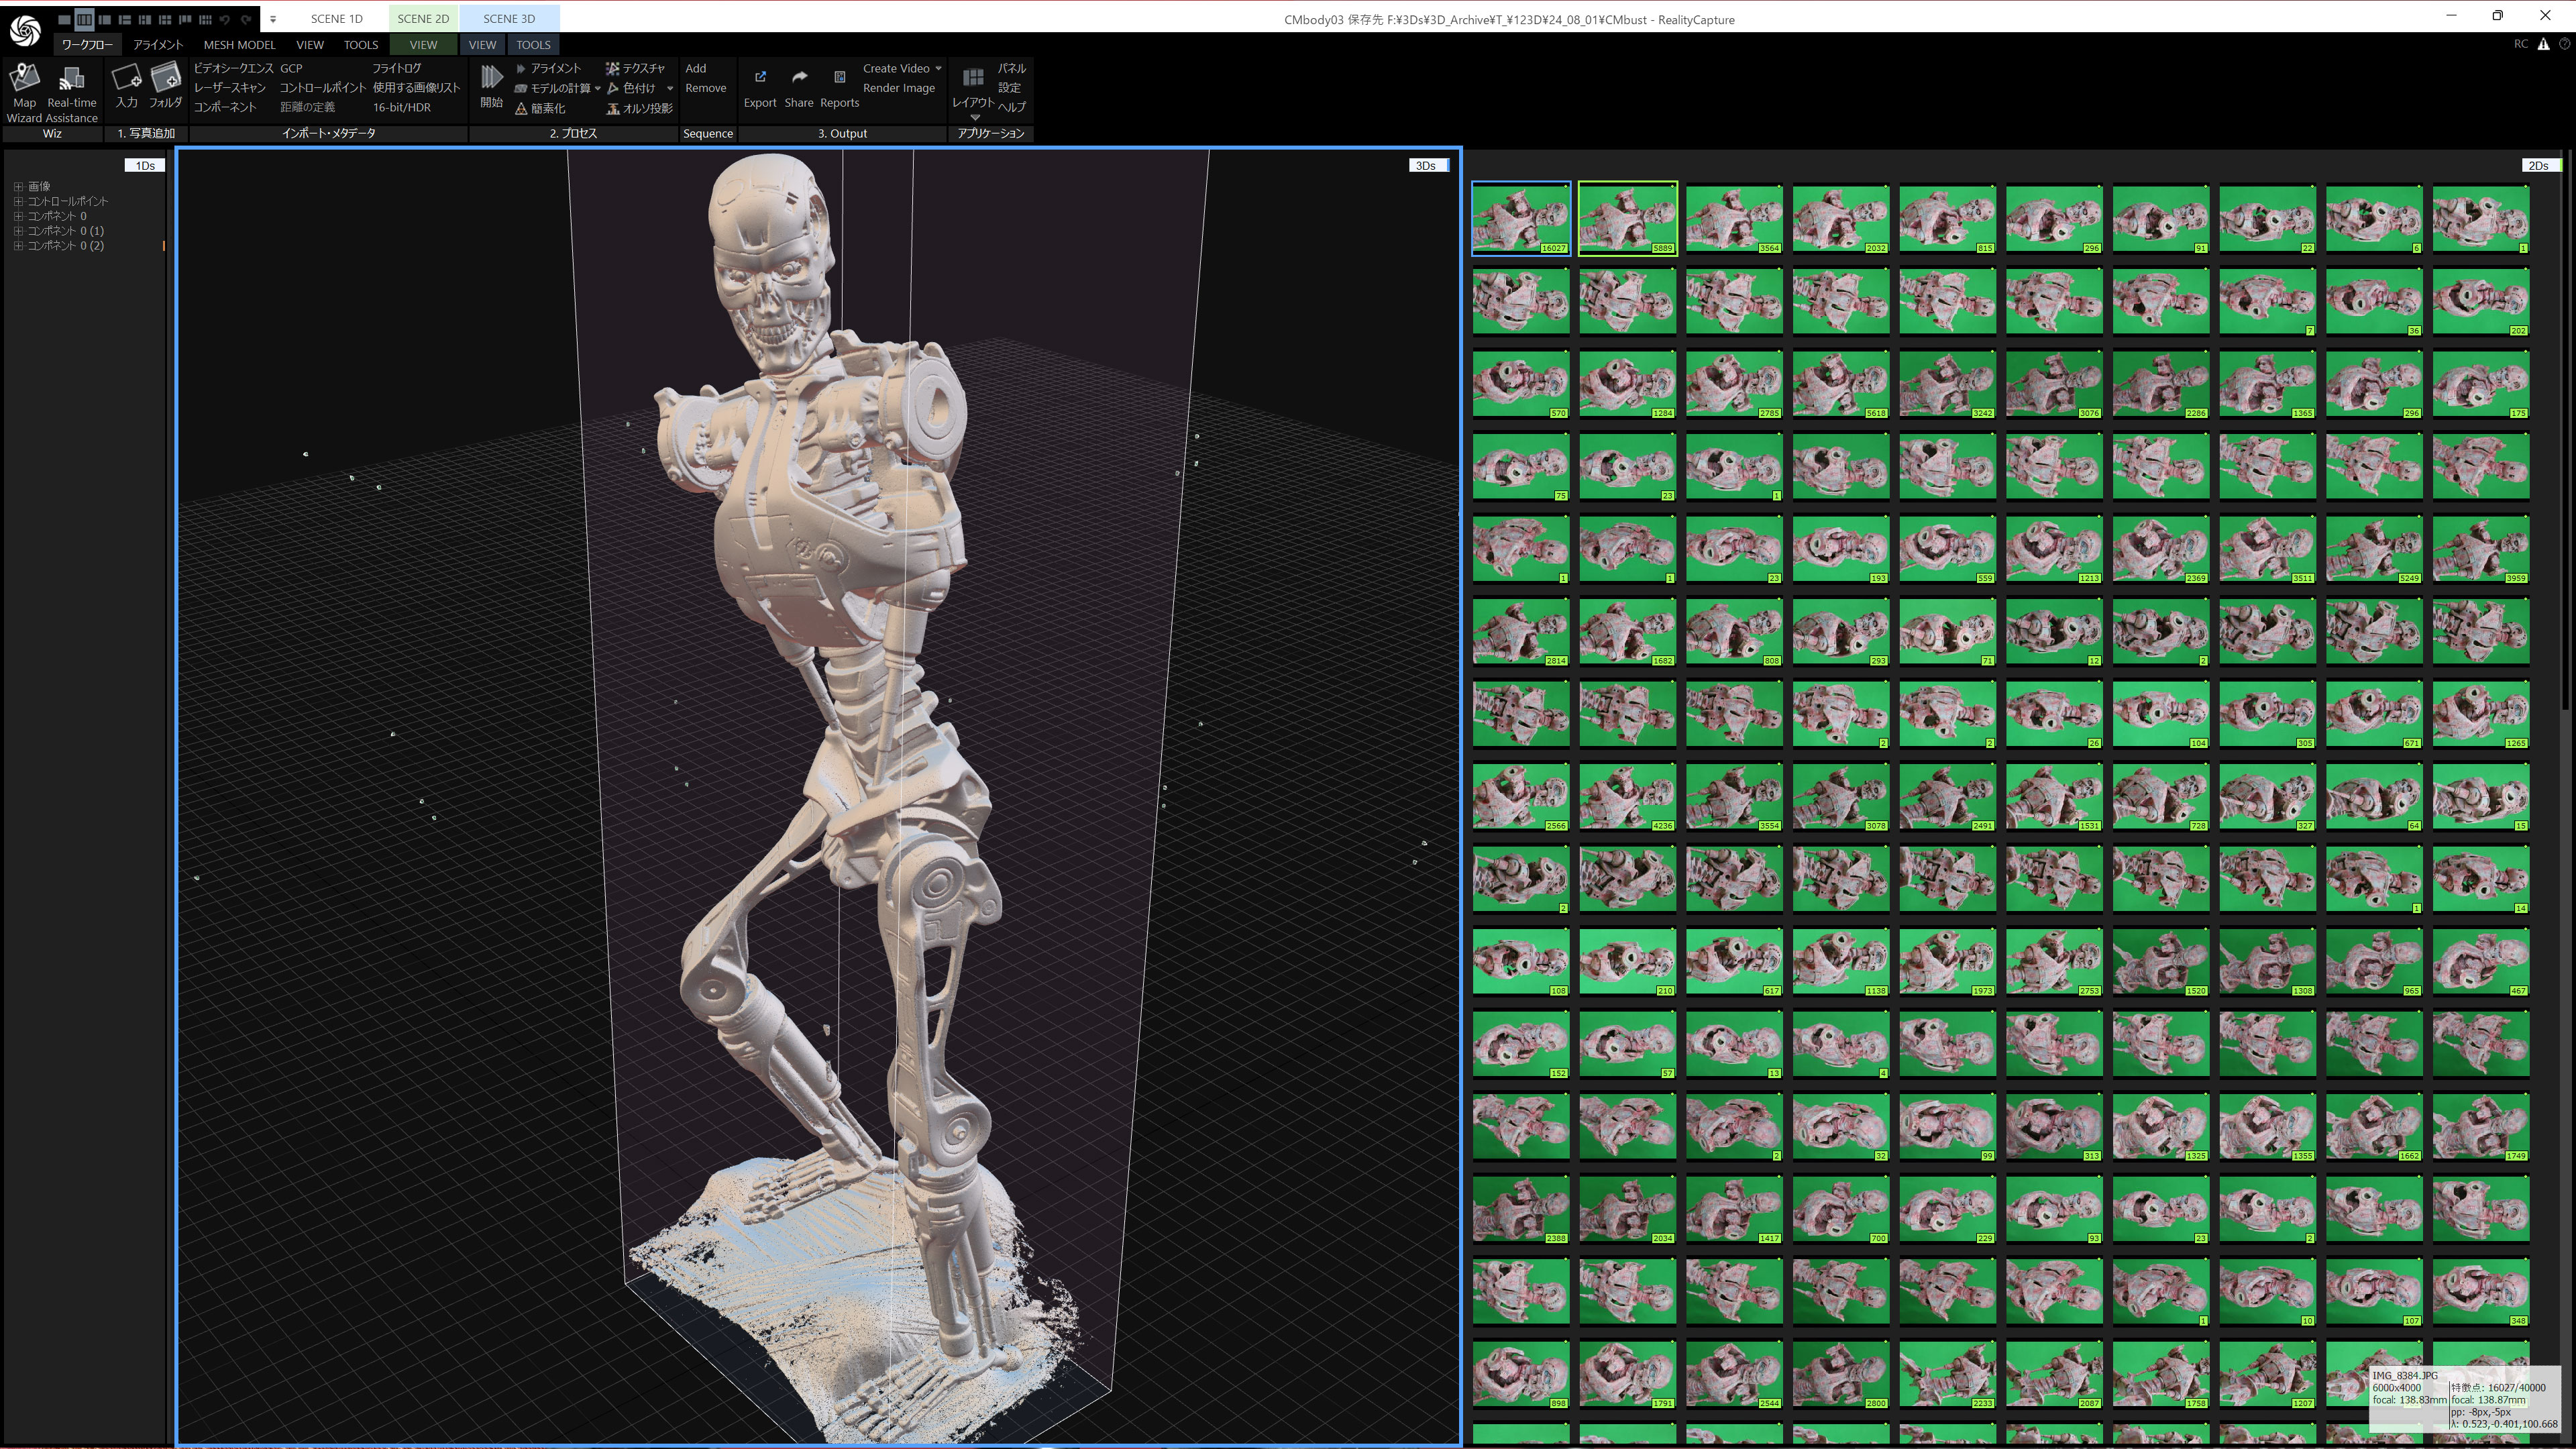The height and width of the screenshot is (1449, 2576).
Task: Click the 16-bit/HDR import option
Action: (x=402, y=108)
